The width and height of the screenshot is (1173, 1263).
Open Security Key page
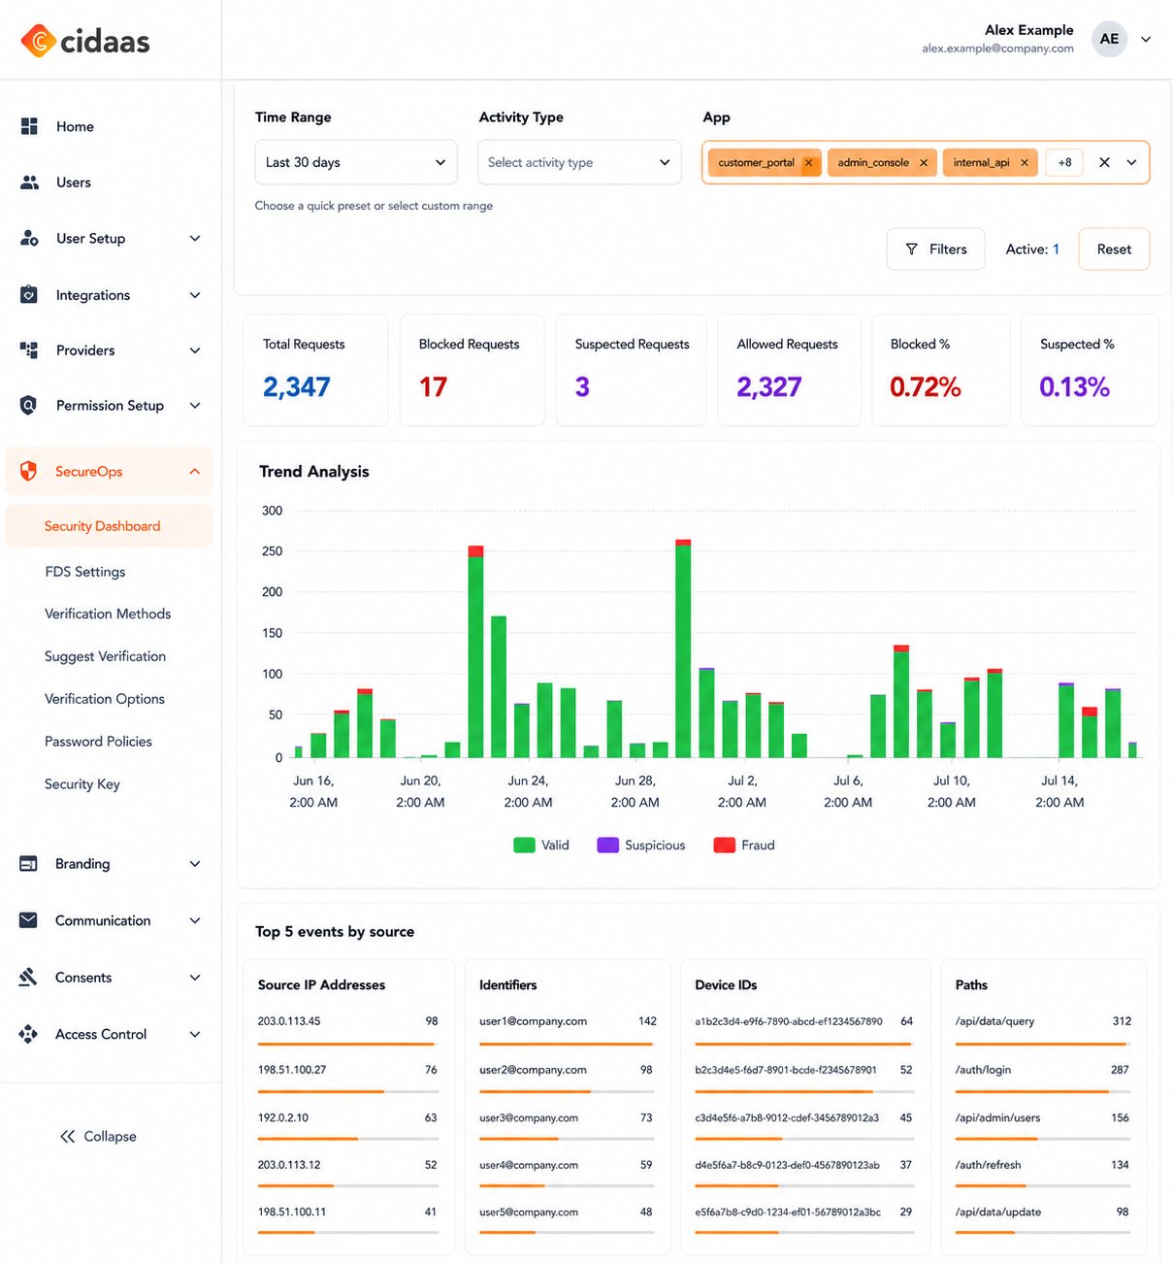[82, 784]
